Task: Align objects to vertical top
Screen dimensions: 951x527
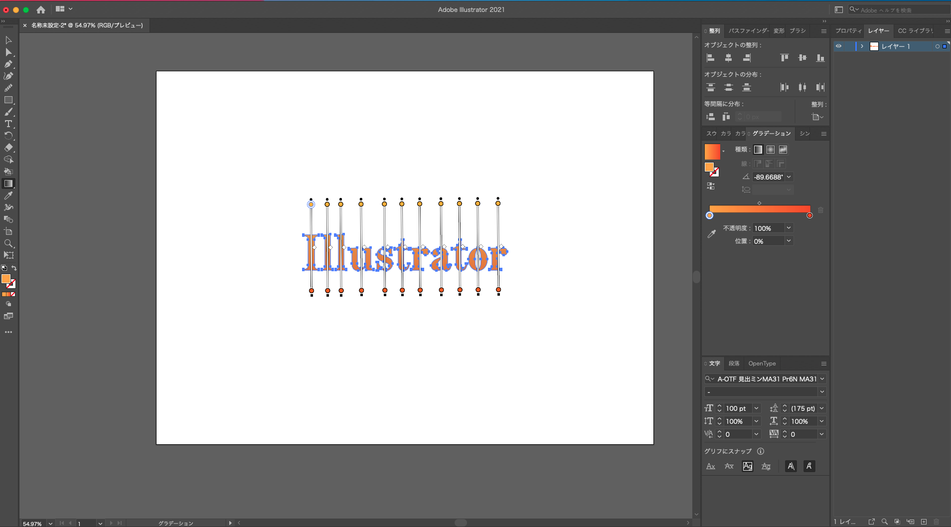Action: tap(785, 58)
